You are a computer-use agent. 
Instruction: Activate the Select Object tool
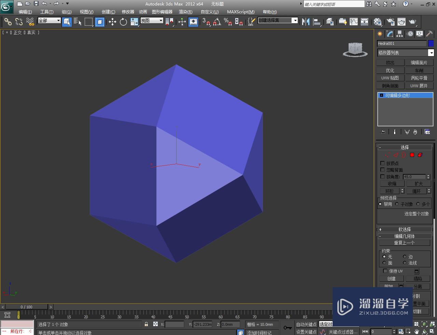(x=67, y=22)
